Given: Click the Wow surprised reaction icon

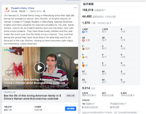Looking at the screenshot, I should (83, 57).
